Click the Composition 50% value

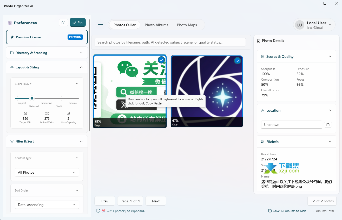click(x=265, y=84)
